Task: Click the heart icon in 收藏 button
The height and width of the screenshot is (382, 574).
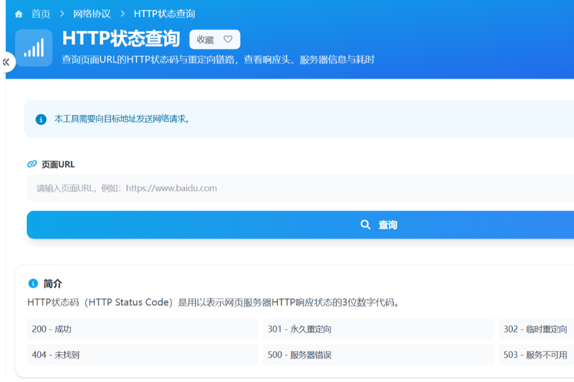Action: 228,39
